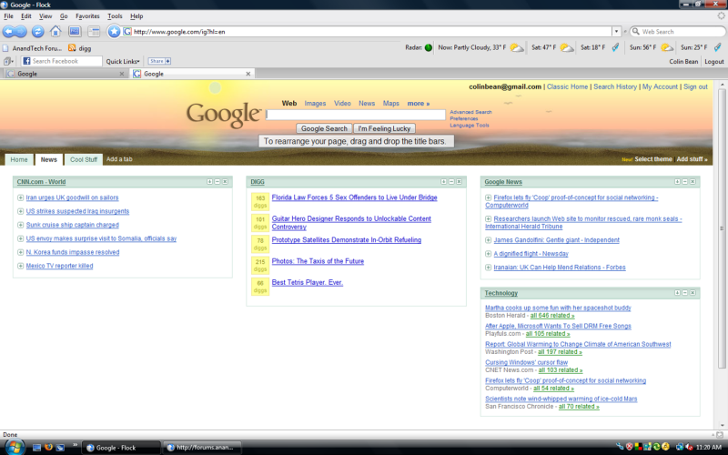The height and width of the screenshot is (455, 728).
Task: Expand 'A dignified flight - Newsday' item
Action: click(488, 254)
